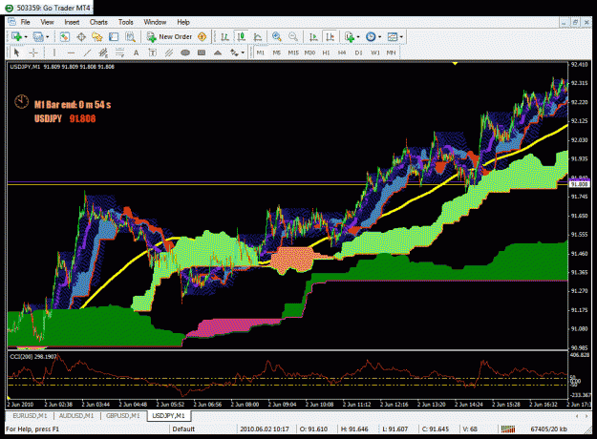Click the Templates icon
The width and height of the screenshot is (597, 439).
(x=393, y=36)
